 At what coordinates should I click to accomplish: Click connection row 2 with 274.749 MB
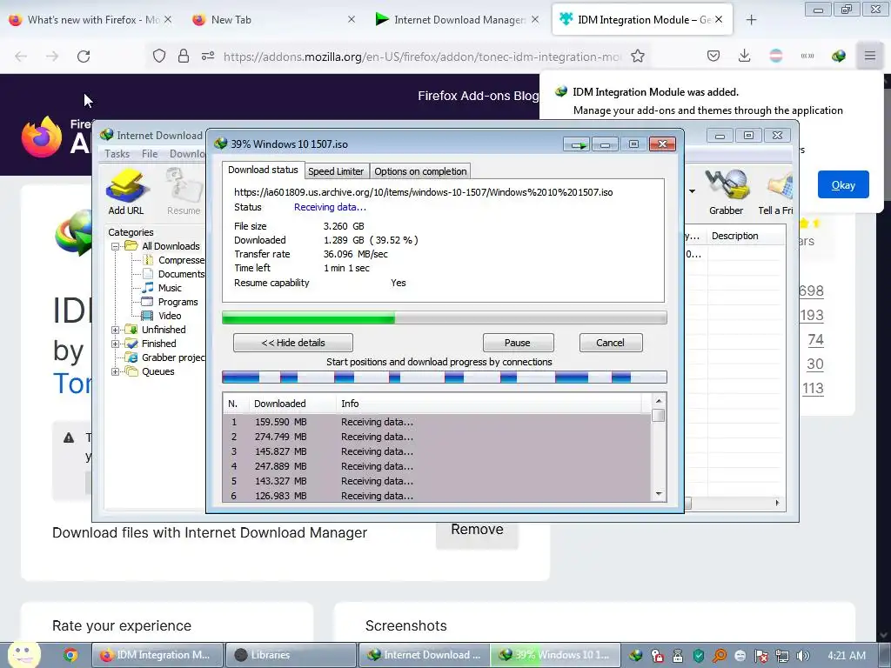pyautogui.click(x=437, y=437)
